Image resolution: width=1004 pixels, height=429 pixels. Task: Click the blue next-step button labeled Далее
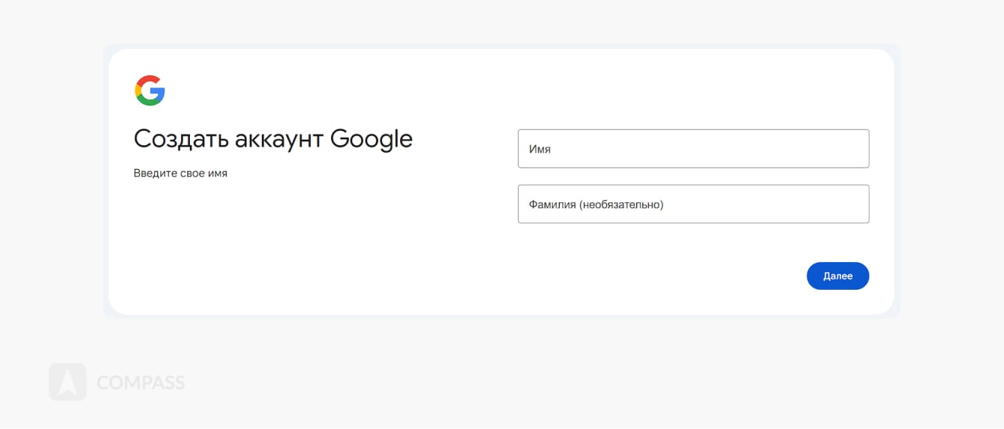pos(838,276)
